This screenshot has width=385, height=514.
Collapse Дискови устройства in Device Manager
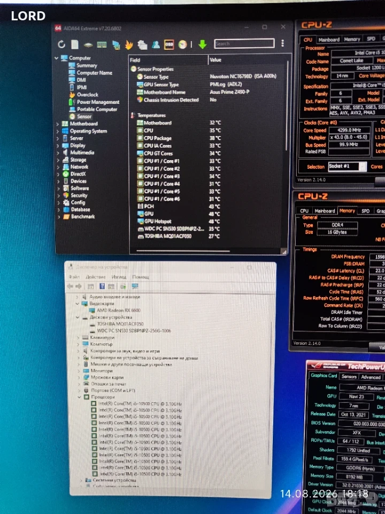(78, 318)
